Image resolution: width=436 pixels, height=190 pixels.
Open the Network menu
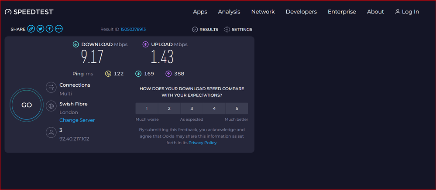click(263, 12)
